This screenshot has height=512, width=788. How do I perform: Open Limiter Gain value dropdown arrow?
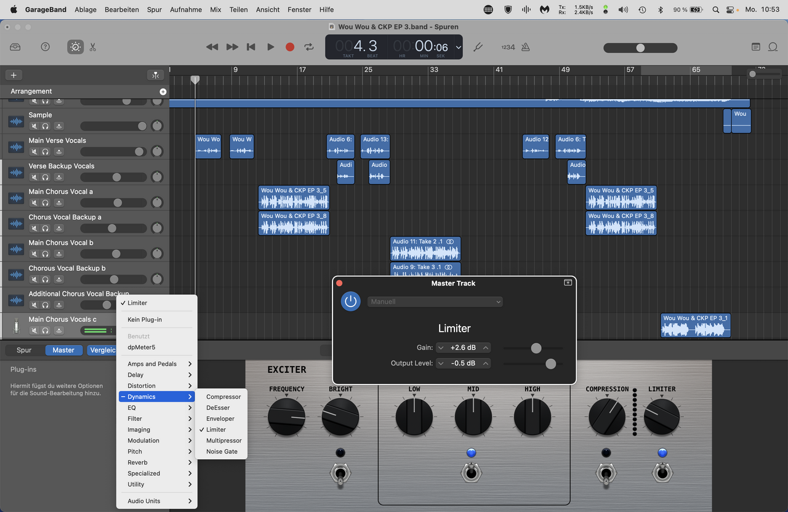[x=441, y=348]
